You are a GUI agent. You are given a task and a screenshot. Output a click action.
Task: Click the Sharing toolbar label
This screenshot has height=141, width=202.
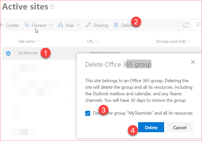point(100,25)
